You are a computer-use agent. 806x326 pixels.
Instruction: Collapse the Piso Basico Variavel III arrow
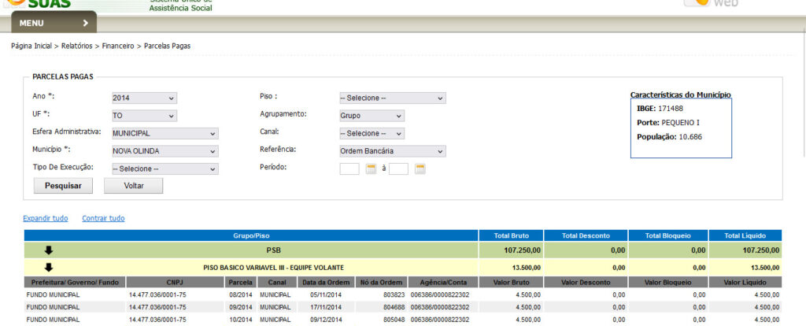click(49, 268)
